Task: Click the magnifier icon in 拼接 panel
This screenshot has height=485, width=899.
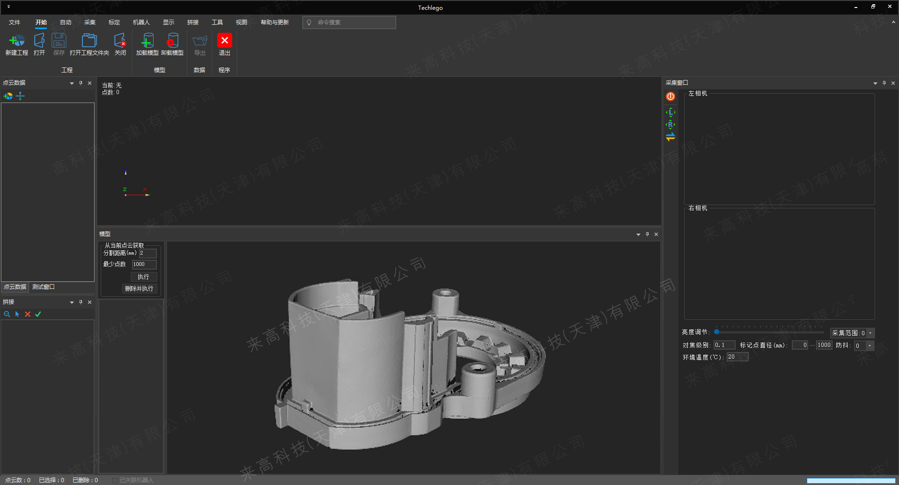Action: coord(7,314)
